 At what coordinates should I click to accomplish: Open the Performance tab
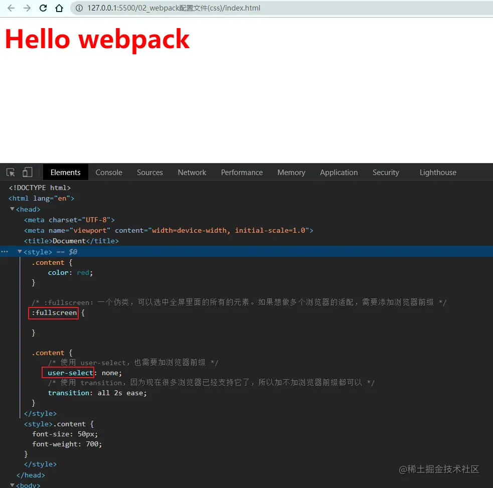click(242, 173)
